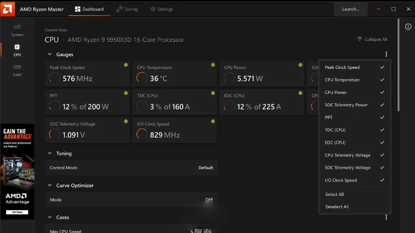
Task: Click the AMD logo icon
Action: pos(8,9)
